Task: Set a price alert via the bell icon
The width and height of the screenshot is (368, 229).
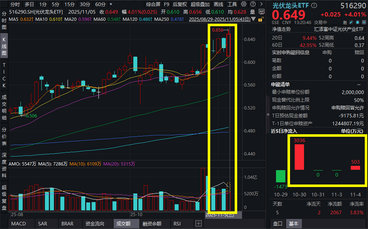Action: click(358, 22)
